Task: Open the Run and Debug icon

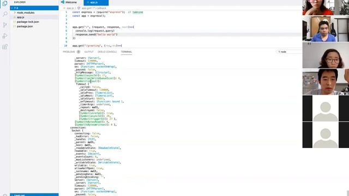Action: click(x=5, y=36)
